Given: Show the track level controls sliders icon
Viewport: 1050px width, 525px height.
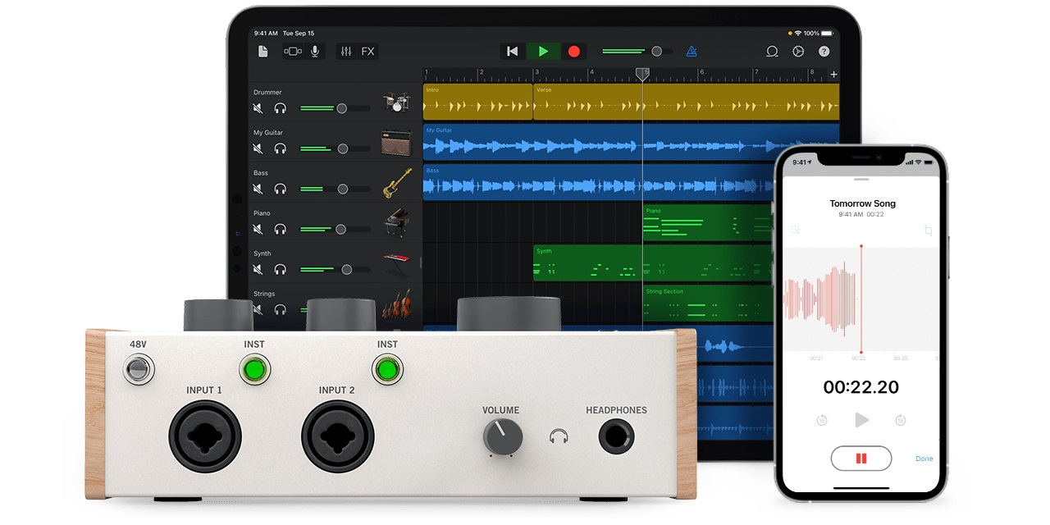Looking at the screenshot, I should point(348,51).
